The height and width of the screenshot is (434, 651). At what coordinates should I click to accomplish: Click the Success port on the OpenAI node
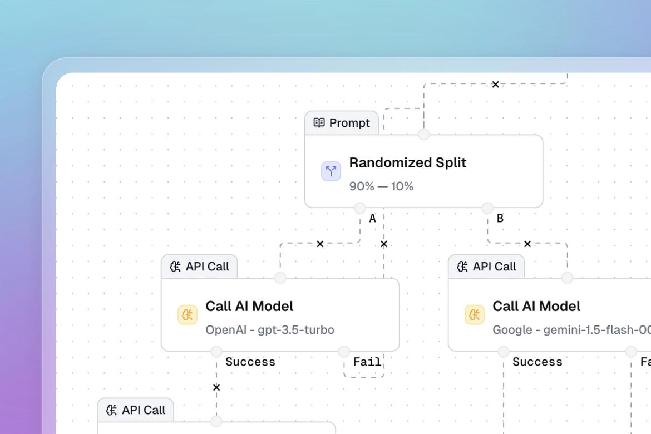point(216,352)
